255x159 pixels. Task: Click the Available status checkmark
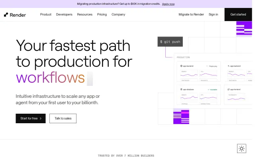tap(209, 89)
